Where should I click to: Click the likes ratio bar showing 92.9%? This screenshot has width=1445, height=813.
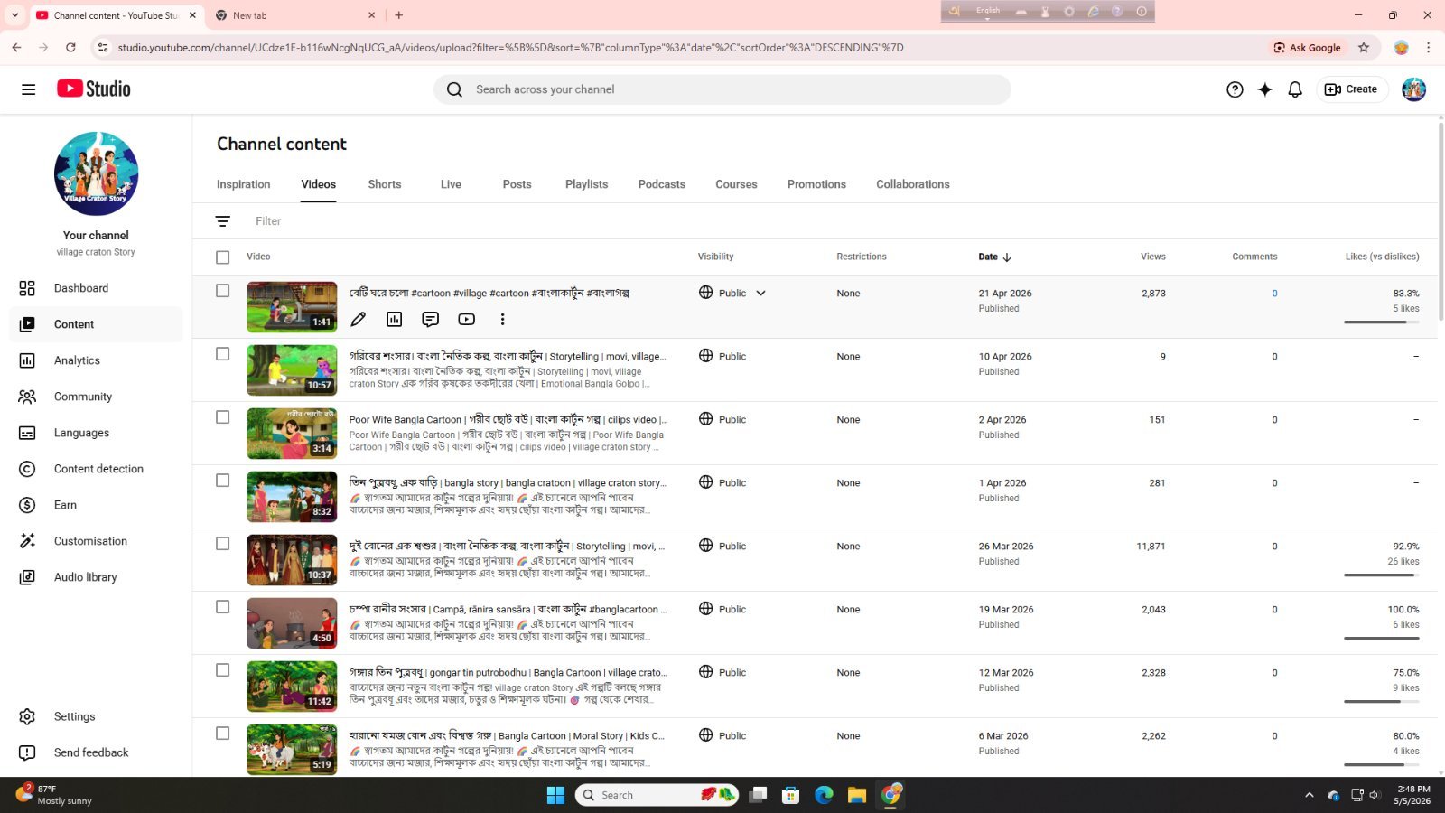[x=1381, y=575]
